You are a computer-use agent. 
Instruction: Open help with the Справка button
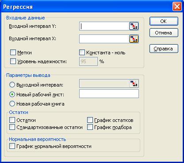[x=164, y=49]
